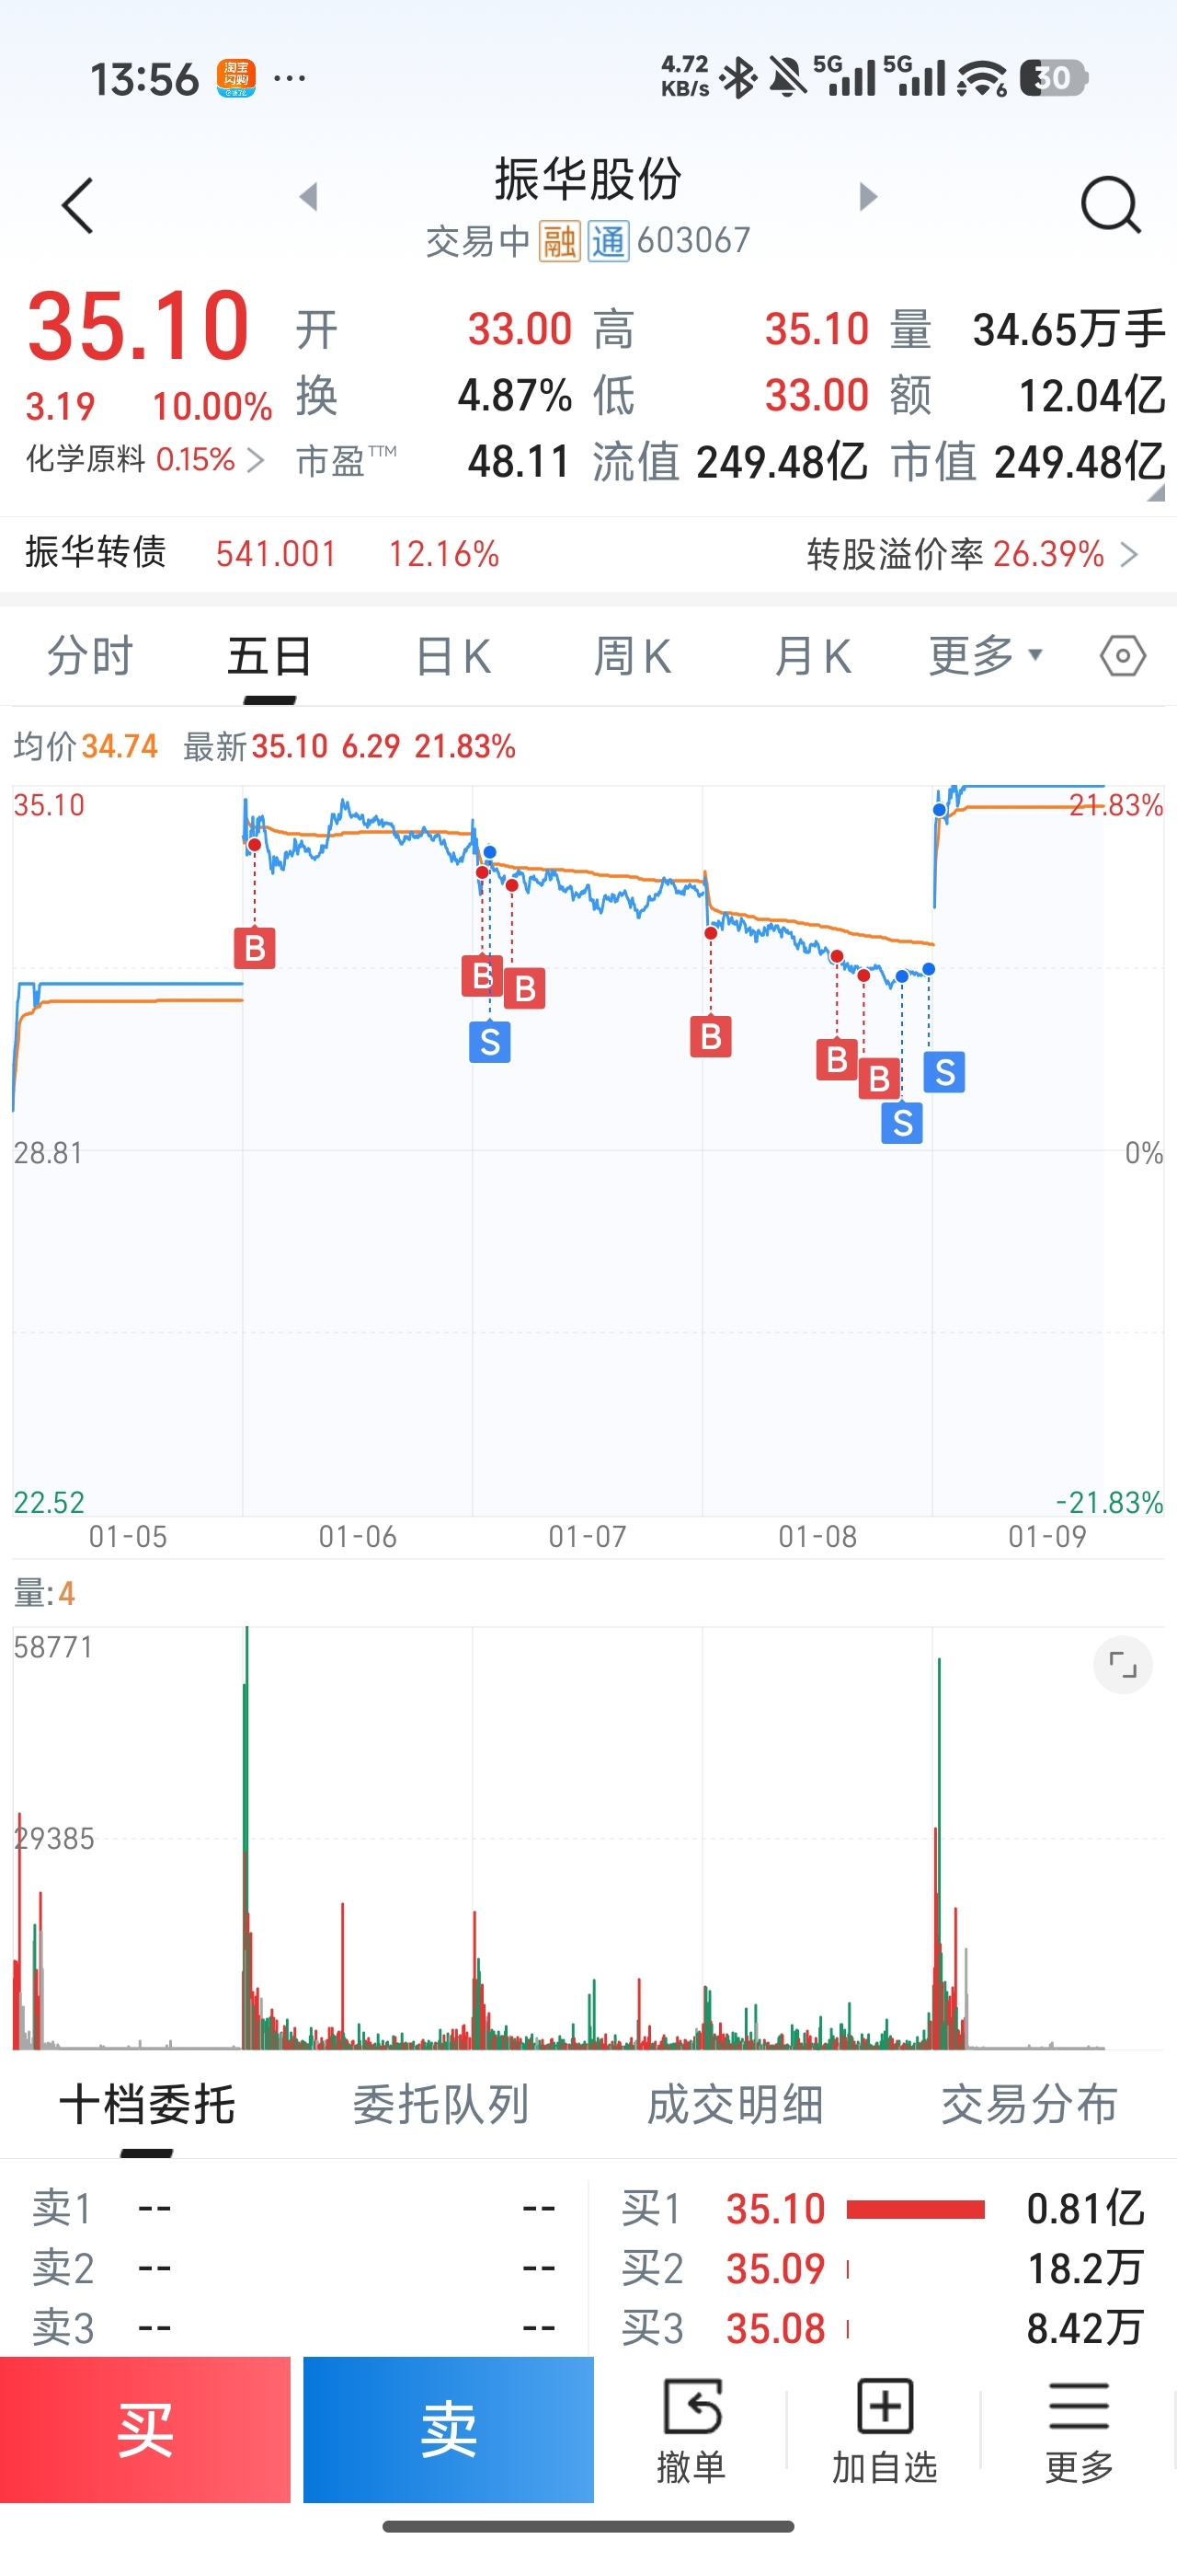The width and height of the screenshot is (1177, 2551).
Task: Add stock to watchlist with 加自选
Action: point(884,2430)
